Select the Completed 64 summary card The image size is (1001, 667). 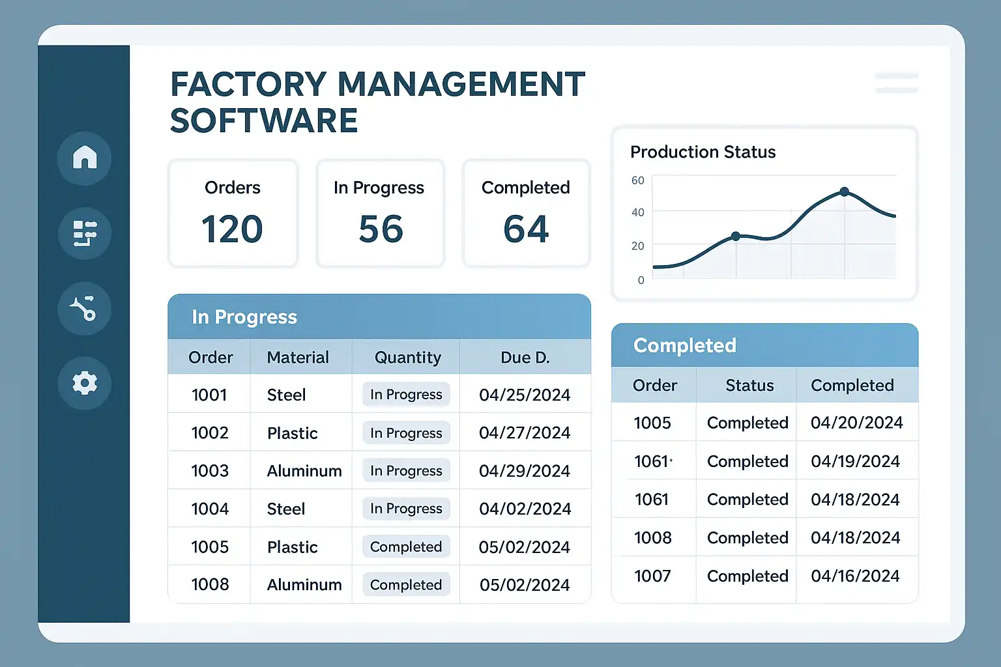[526, 214]
